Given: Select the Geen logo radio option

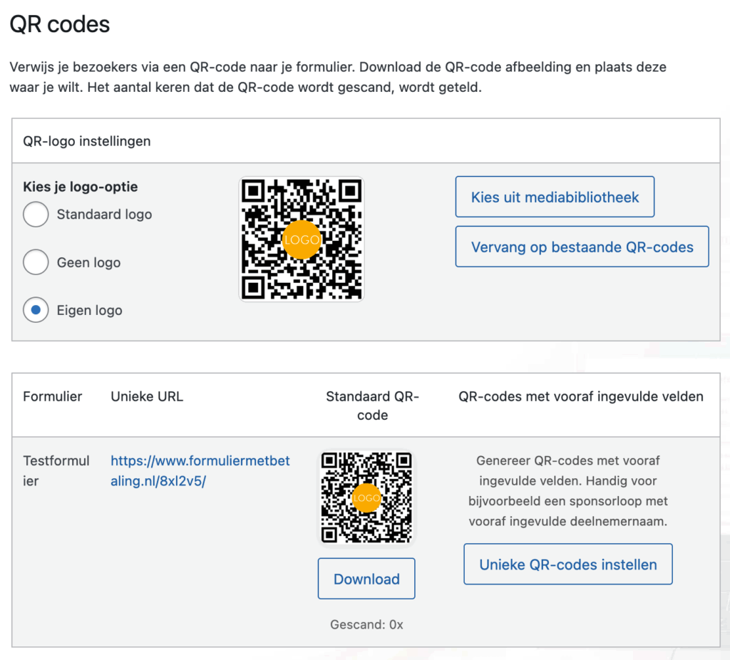Looking at the screenshot, I should (x=36, y=262).
